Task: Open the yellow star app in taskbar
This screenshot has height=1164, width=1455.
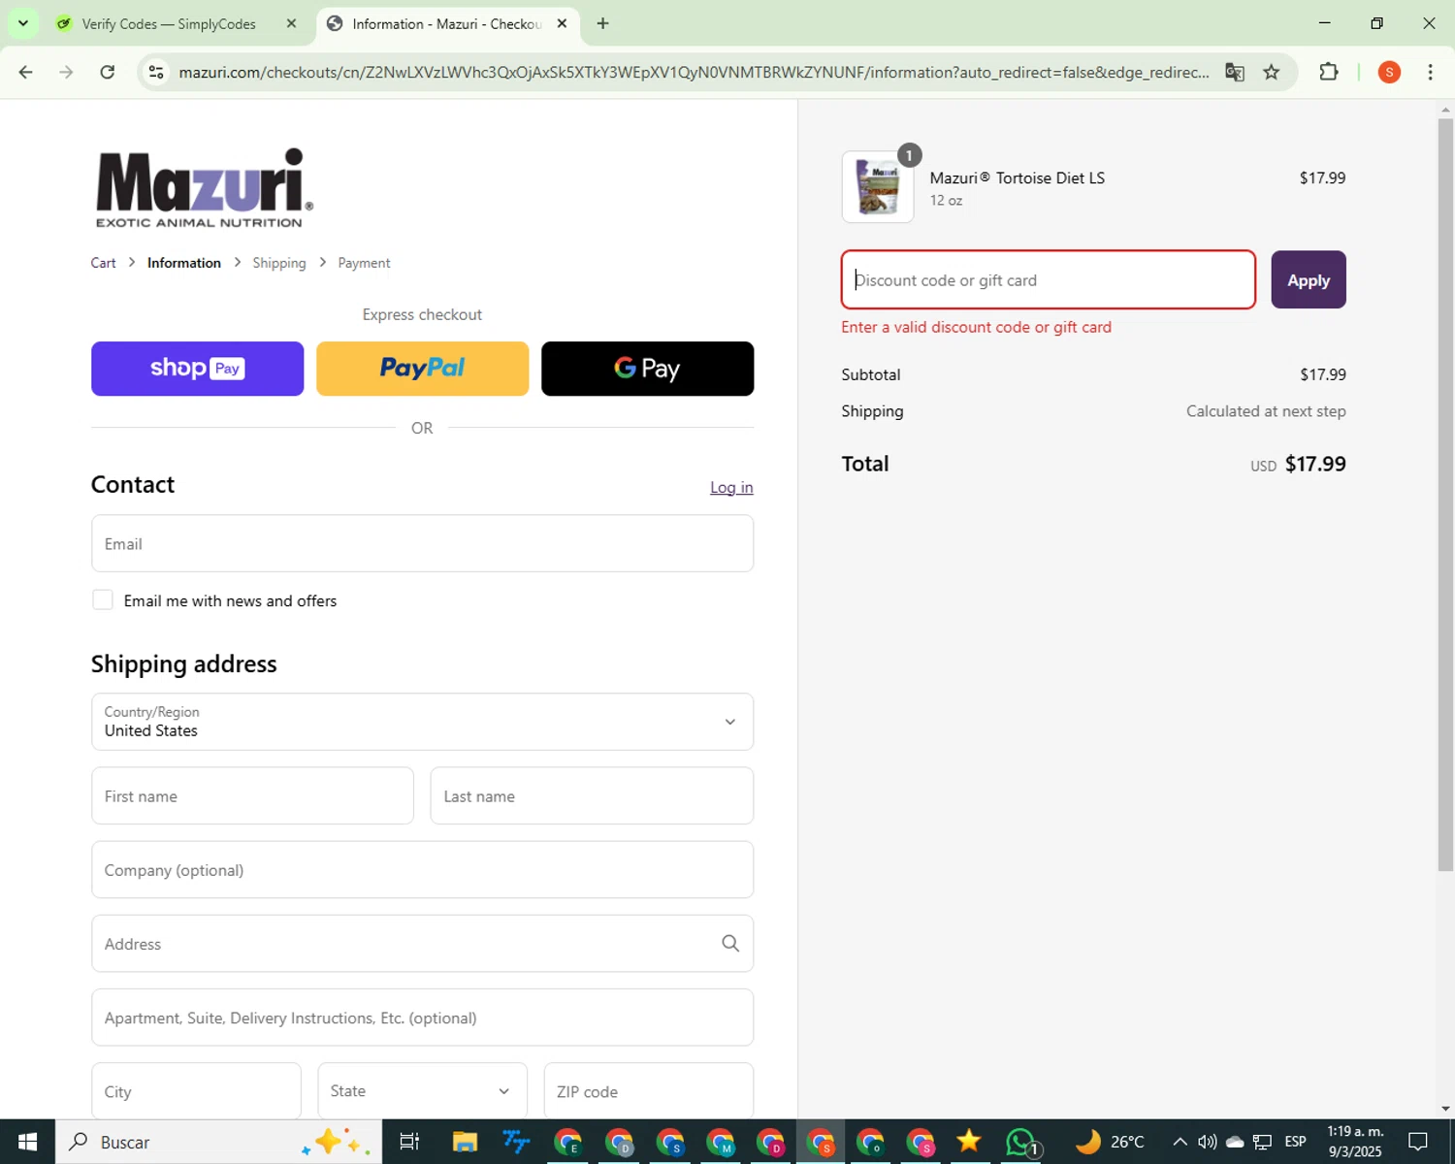Action: click(x=969, y=1142)
